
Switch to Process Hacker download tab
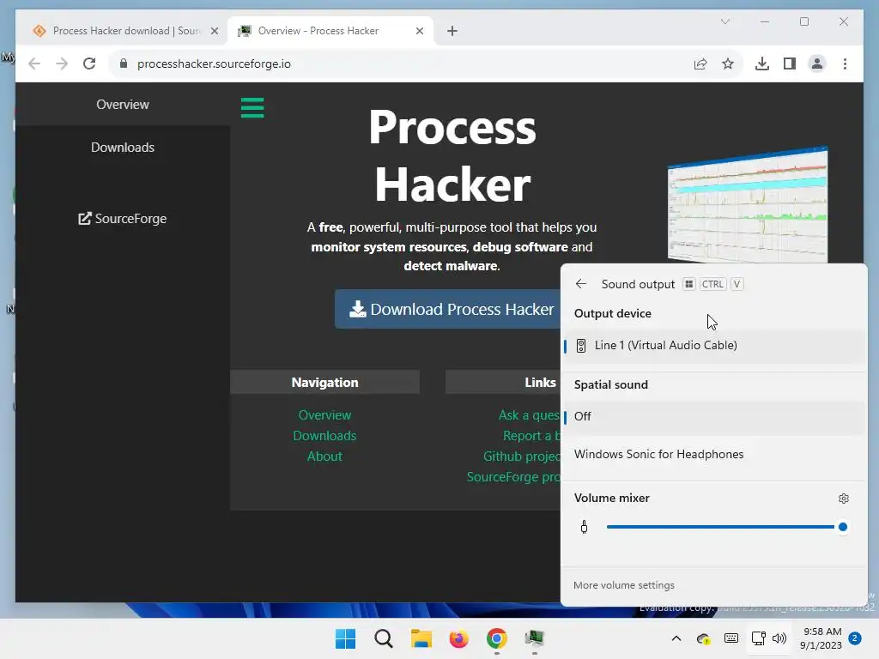tap(122, 31)
